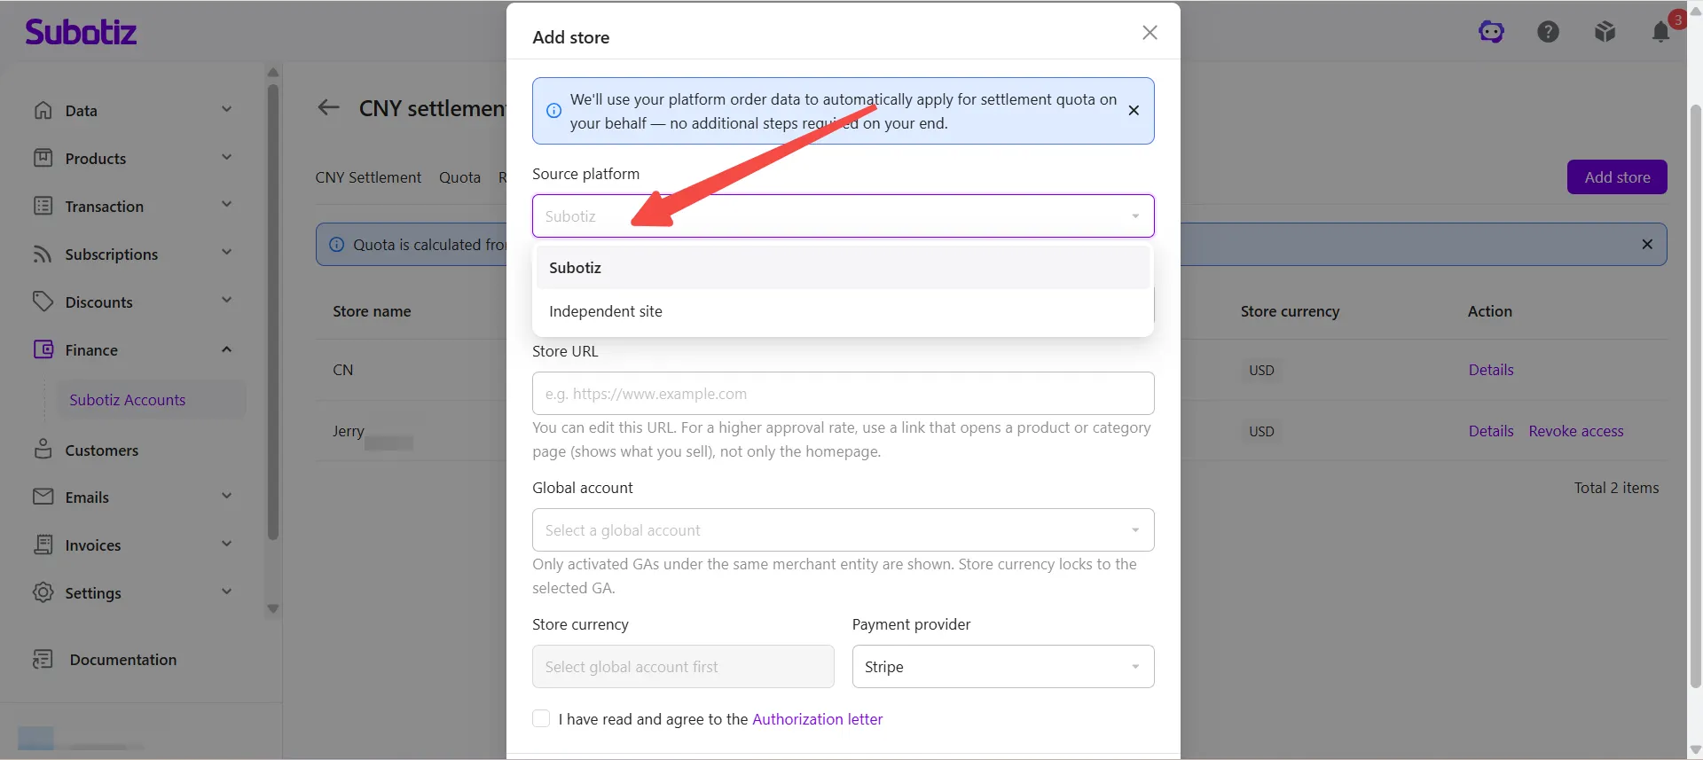
Task: Open Subotiz Accounts menu item
Action: (128, 400)
